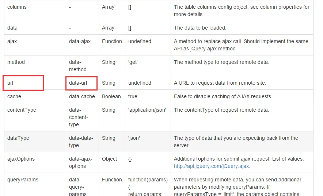Select the 'data-method' attribute cell

pyautogui.click(x=78, y=66)
